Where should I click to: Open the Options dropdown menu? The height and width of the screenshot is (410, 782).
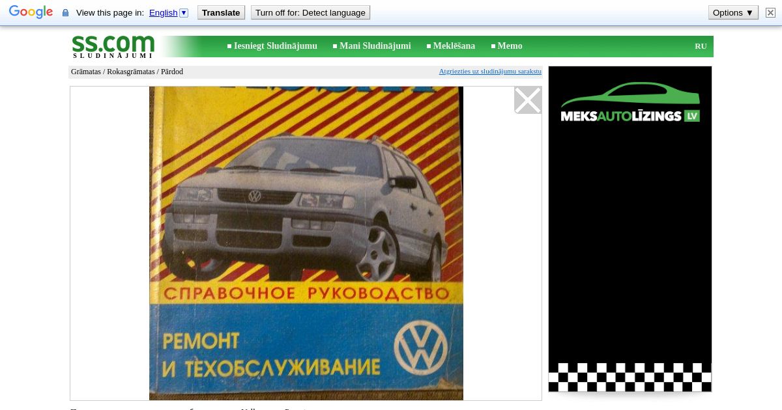733,13
